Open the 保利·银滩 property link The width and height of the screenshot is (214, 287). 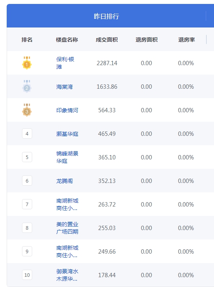(65, 63)
